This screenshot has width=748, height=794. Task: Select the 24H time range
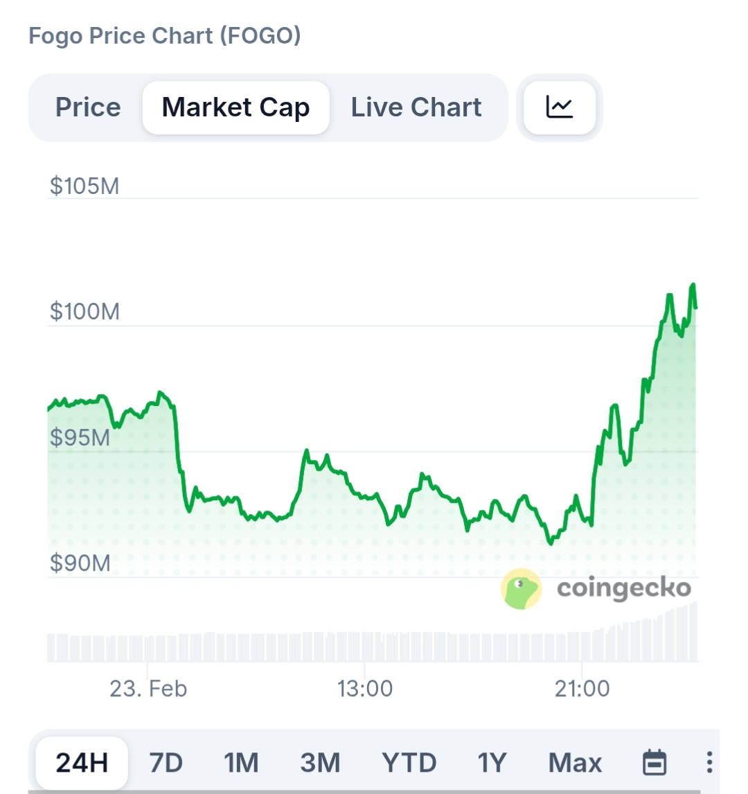point(82,762)
